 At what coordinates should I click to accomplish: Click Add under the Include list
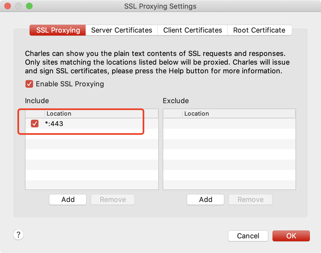pos(68,200)
